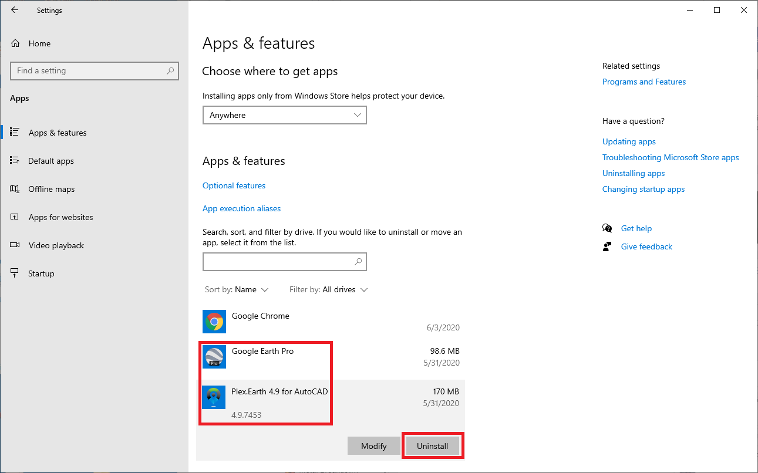Image resolution: width=758 pixels, height=473 pixels.
Task: Open the Startup settings page
Action: 41,273
